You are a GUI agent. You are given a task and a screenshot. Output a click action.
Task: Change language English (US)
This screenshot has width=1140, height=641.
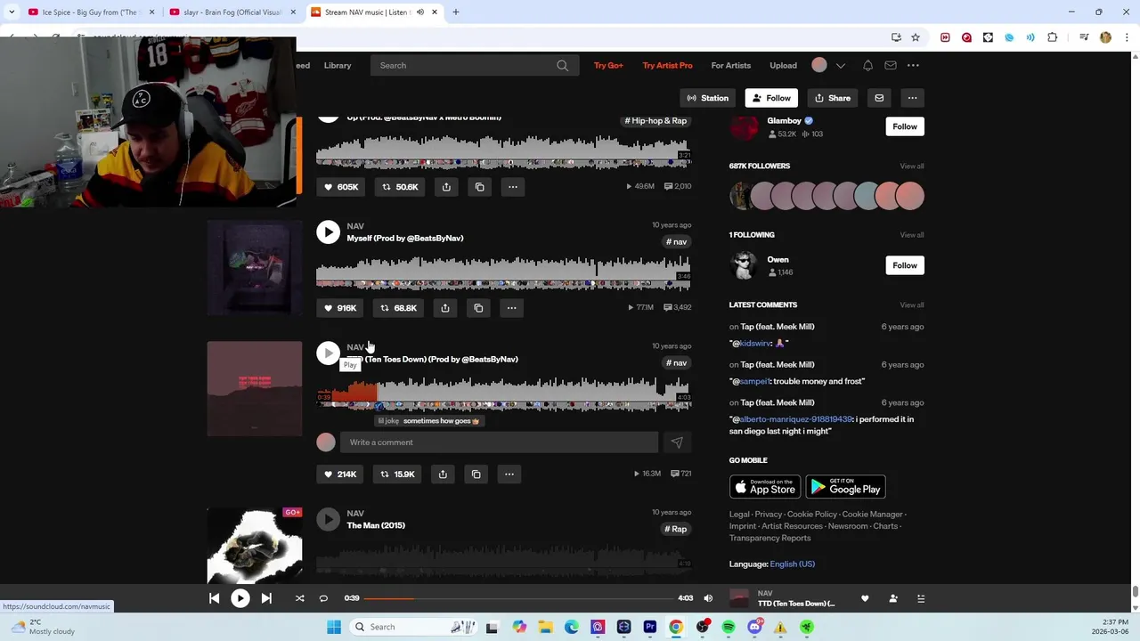(x=792, y=564)
